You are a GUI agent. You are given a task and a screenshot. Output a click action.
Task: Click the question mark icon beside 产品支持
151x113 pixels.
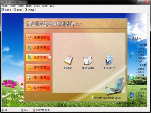coord(130,39)
